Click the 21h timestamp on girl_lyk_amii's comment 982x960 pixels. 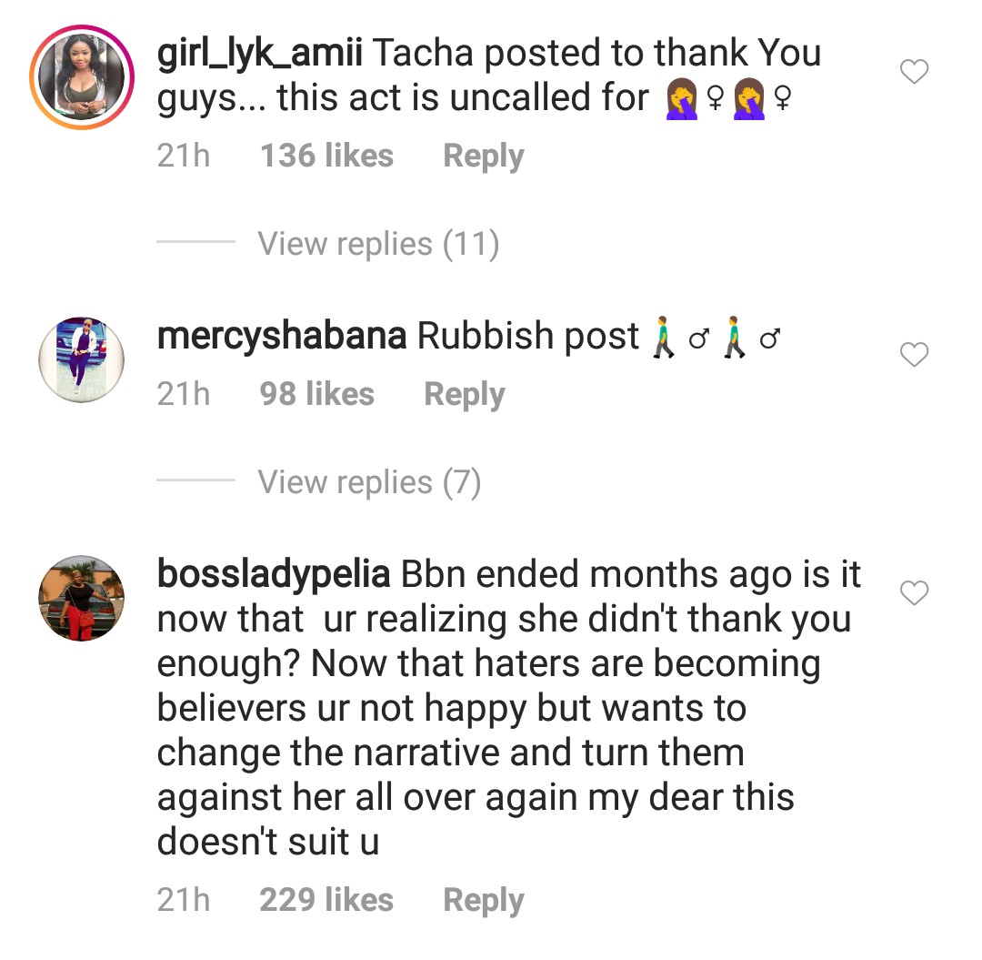184,157
